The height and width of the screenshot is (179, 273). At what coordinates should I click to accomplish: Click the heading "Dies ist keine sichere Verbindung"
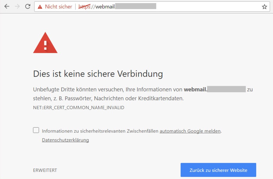pyautogui.click(x=98, y=74)
